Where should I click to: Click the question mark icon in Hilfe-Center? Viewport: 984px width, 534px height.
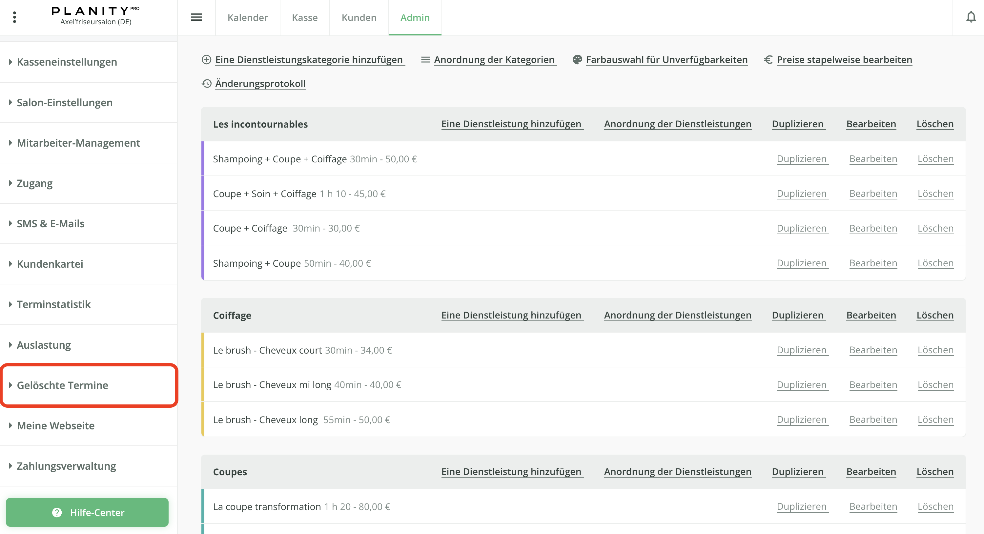[56, 512]
